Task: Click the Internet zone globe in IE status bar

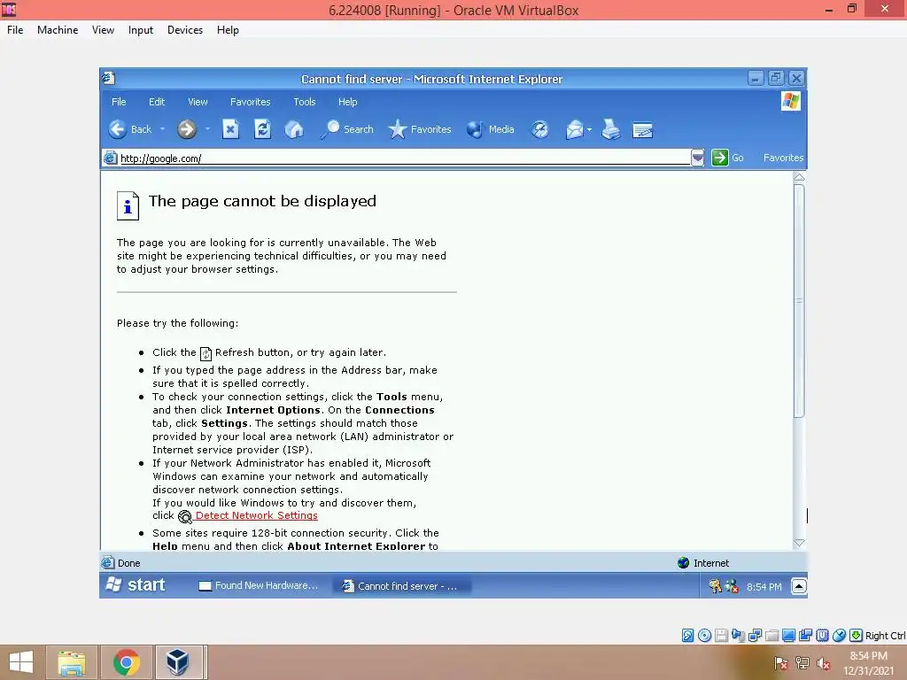Action: pyautogui.click(x=683, y=562)
